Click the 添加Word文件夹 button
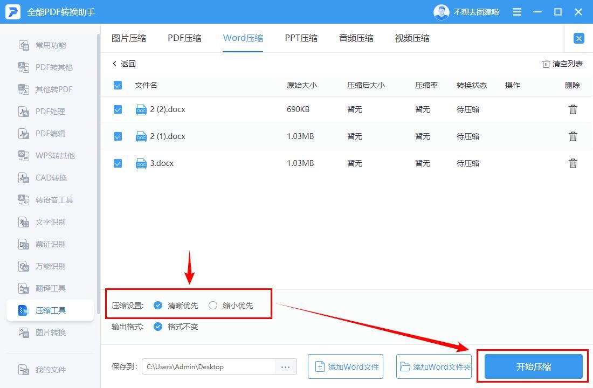Image resolution: width=593 pixels, height=388 pixels. tap(434, 366)
